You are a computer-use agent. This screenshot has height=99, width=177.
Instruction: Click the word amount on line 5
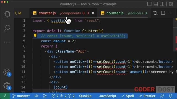(59, 41)
